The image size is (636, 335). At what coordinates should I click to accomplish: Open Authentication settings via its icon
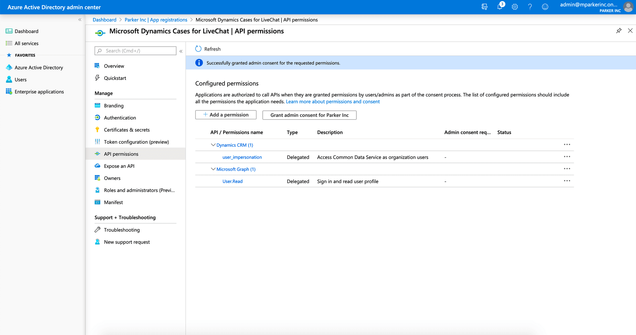pos(97,118)
